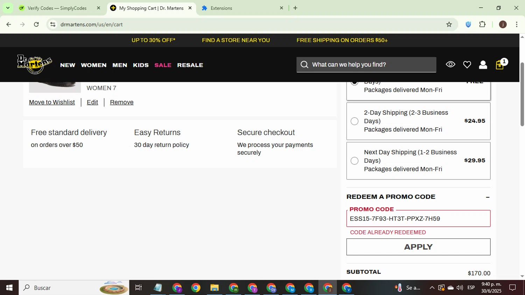Image resolution: width=525 pixels, height=295 pixels.
Task: Click the $170.00 subtotal value
Action: coord(479,273)
